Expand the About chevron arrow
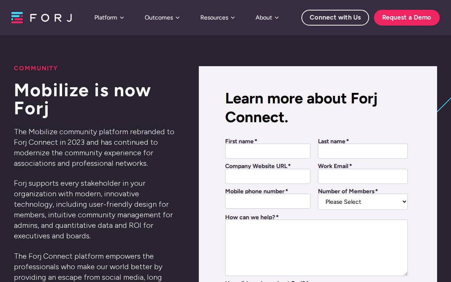 tap(277, 18)
